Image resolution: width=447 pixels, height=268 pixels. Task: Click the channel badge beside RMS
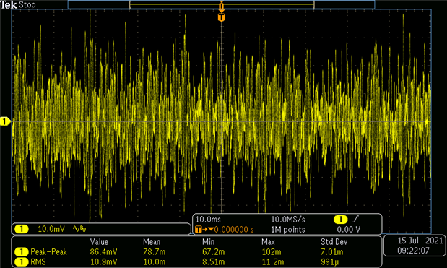click(22, 261)
